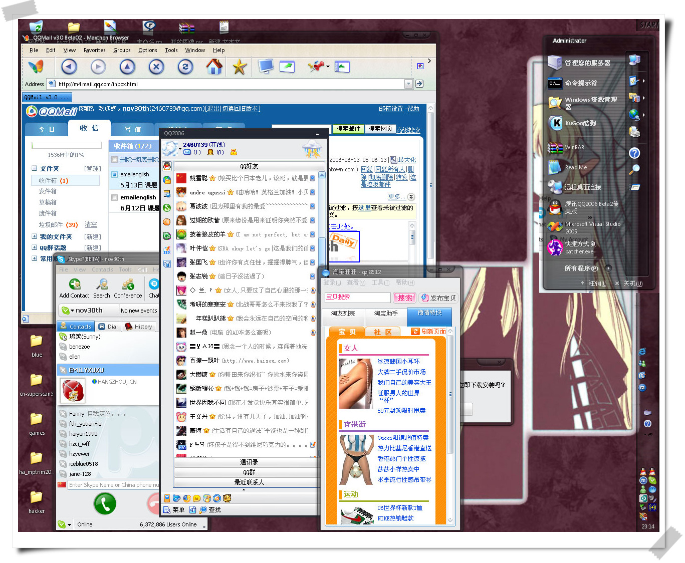Viewport: 685px width, 563px height.
Task: Click 注销 log off in Start menu
Action: click(593, 284)
